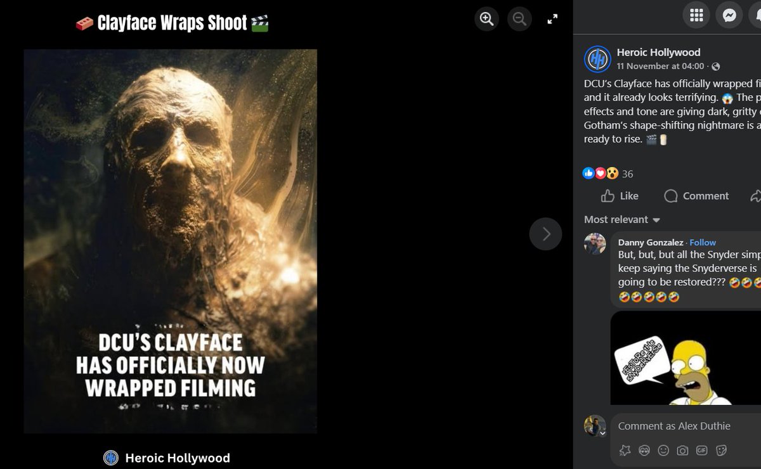Open Messenger chats
This screenshot has height=469, width=761.
click(x=729, y=15)
